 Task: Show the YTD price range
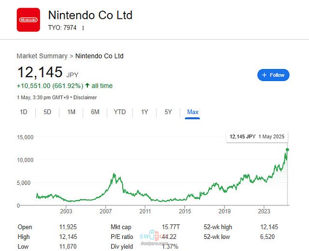[x=120, y=112]
